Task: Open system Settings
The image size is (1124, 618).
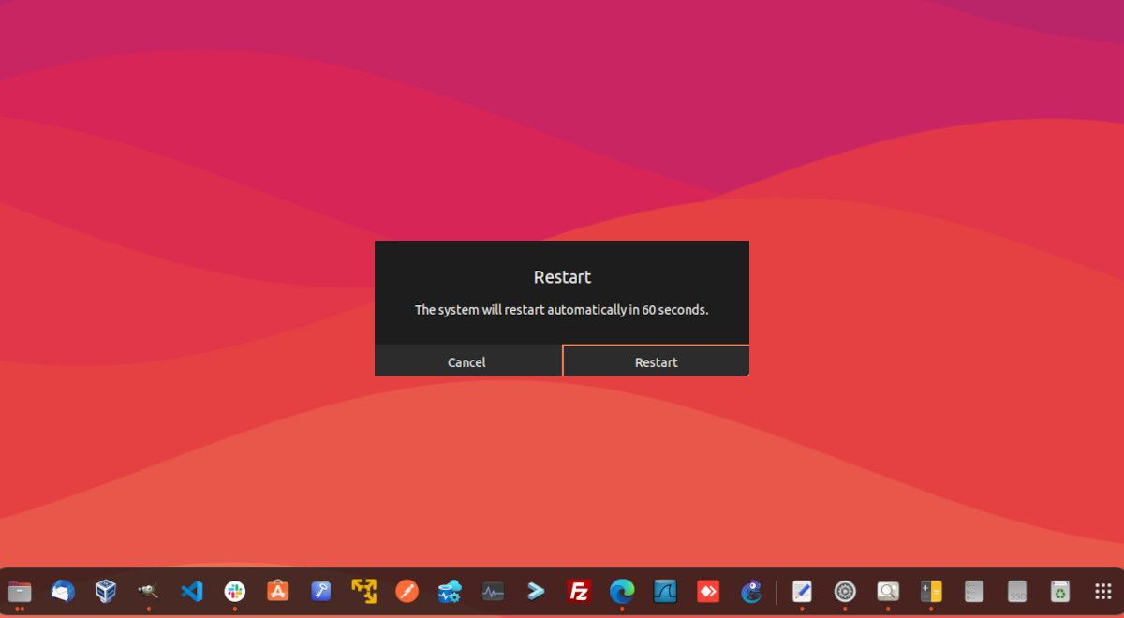Action: [845, 592]
